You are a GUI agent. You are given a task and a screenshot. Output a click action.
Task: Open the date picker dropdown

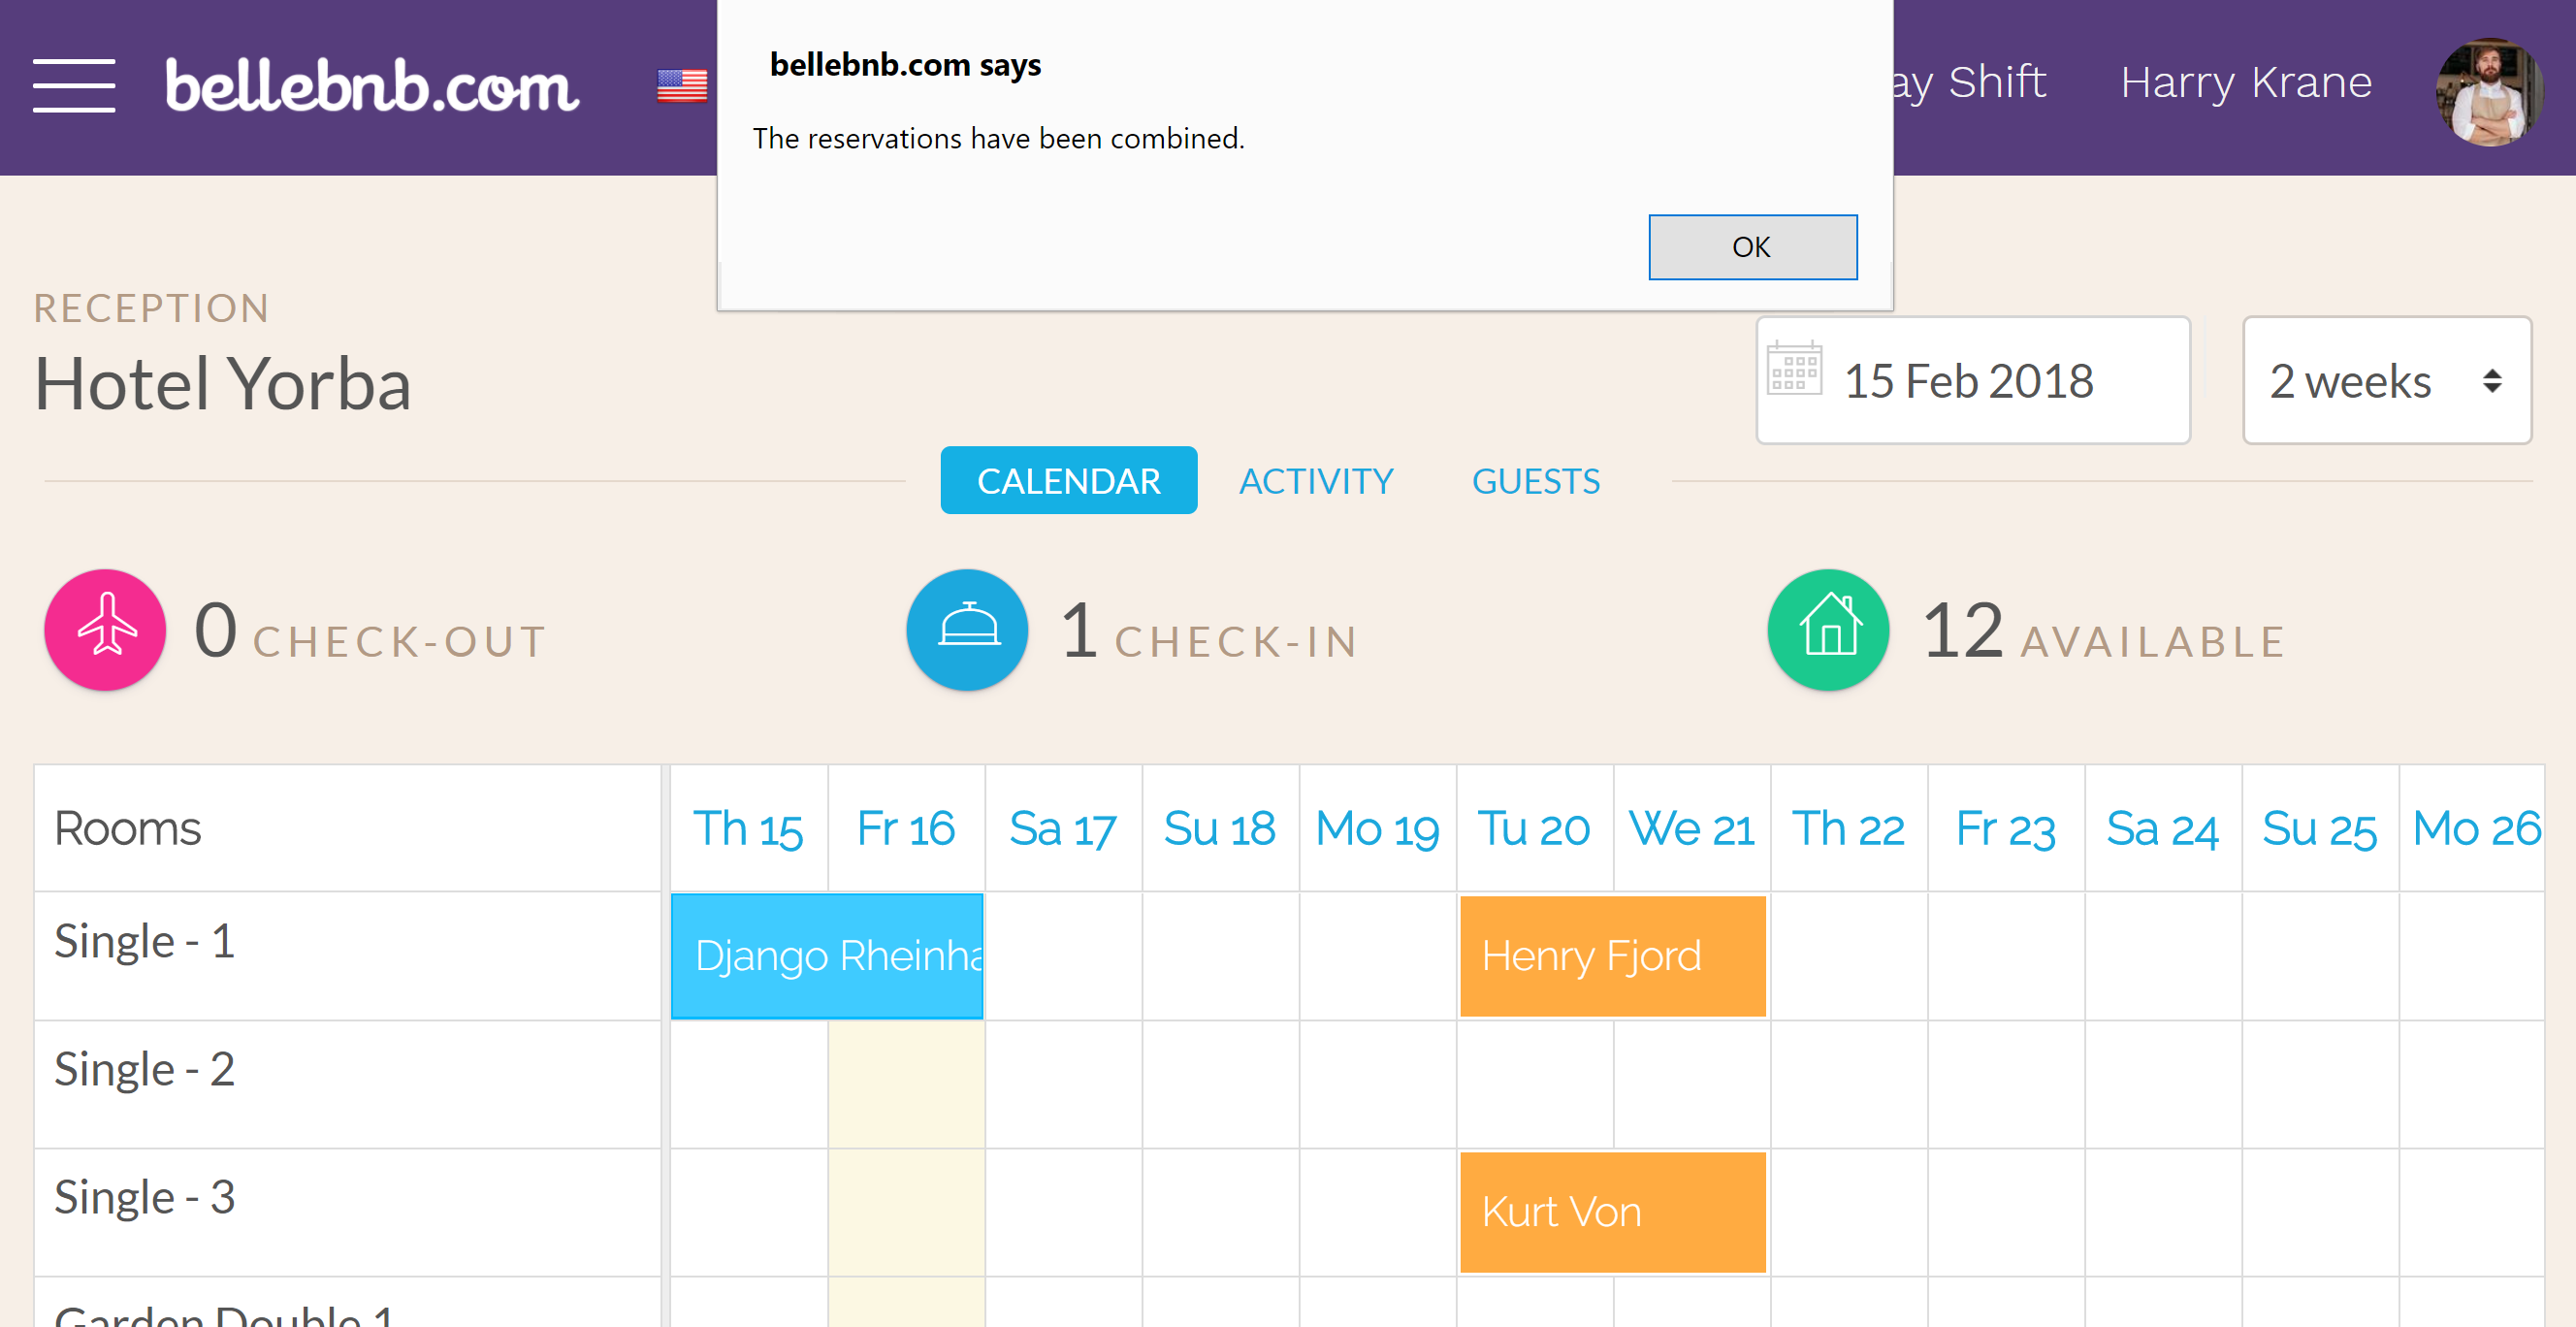[x=1969, y=379]
